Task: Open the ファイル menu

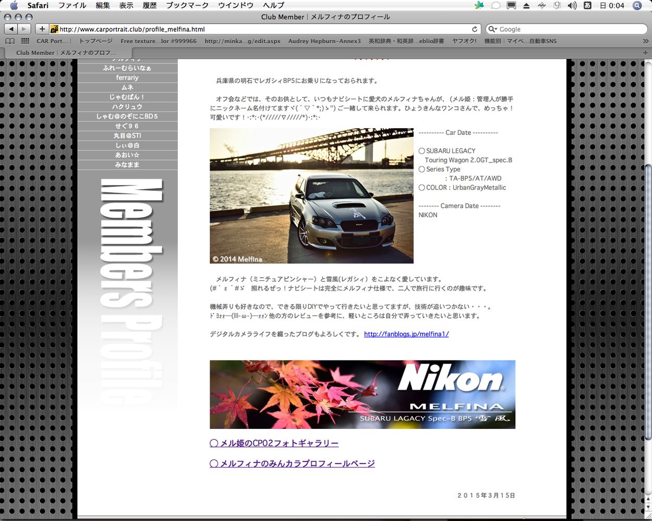Action: 73,5
